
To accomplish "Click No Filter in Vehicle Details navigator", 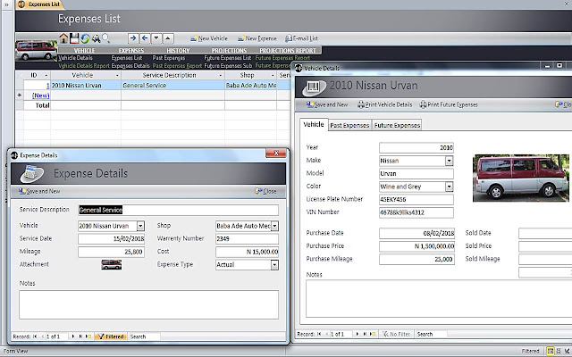I will 396,334.
